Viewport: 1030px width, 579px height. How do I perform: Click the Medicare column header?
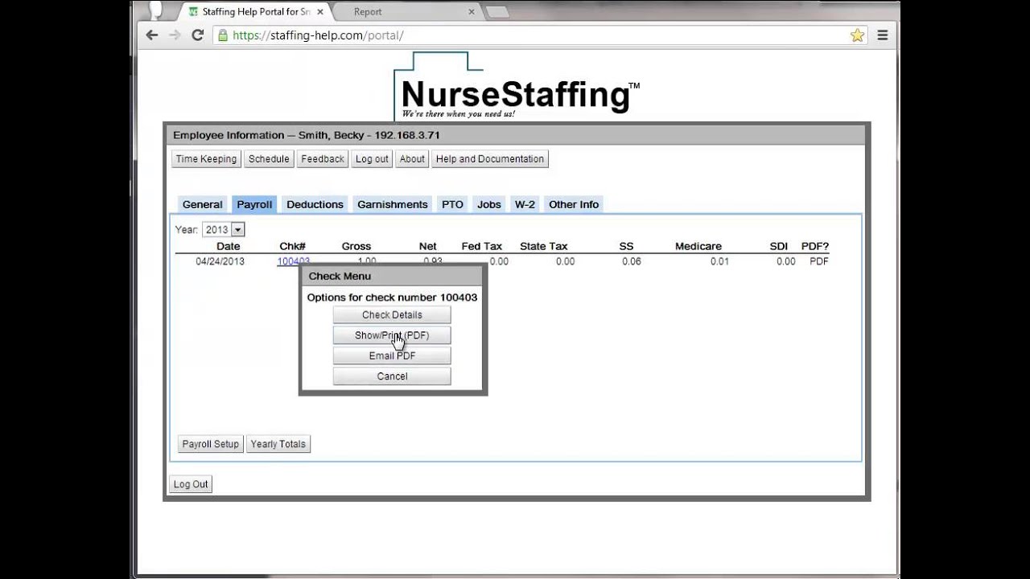[698, 246]
